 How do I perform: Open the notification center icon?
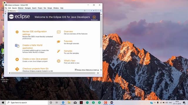(x=184, y=102)
